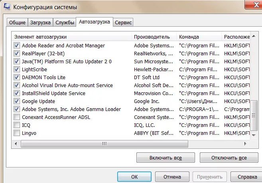Check the ICQ startup item
This screenshot has height=183, width=262.
click(x=16, y=125)
